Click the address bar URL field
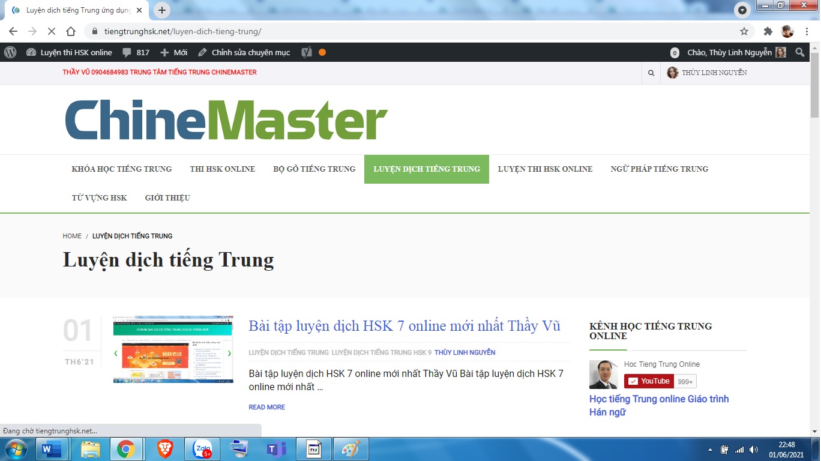Viewport: 821px width, 461px height. tap(414, 31)
